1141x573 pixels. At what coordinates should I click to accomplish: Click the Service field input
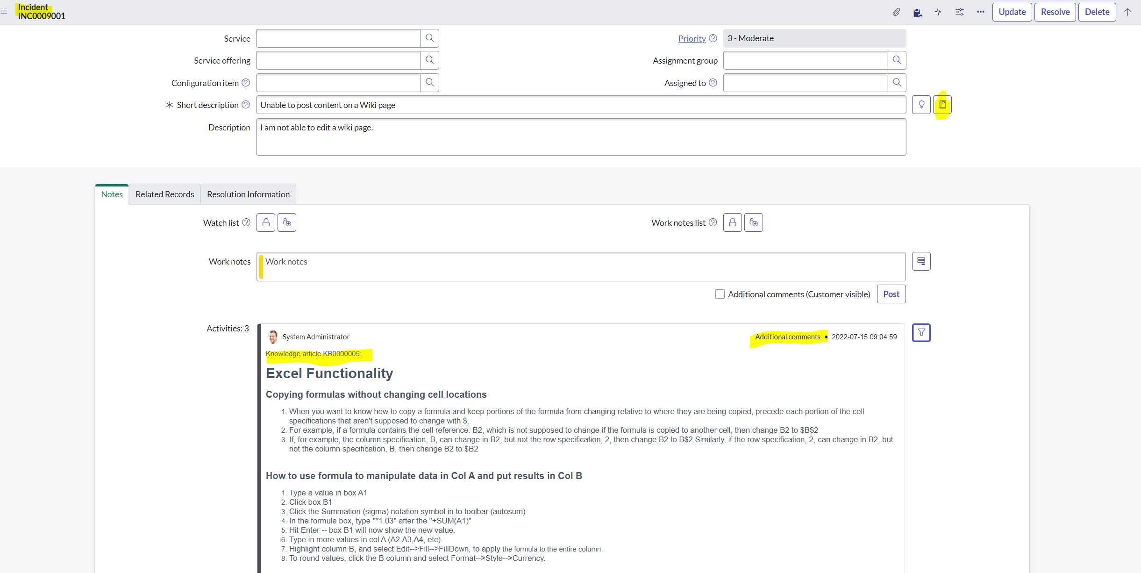click(x=338, y=38)
